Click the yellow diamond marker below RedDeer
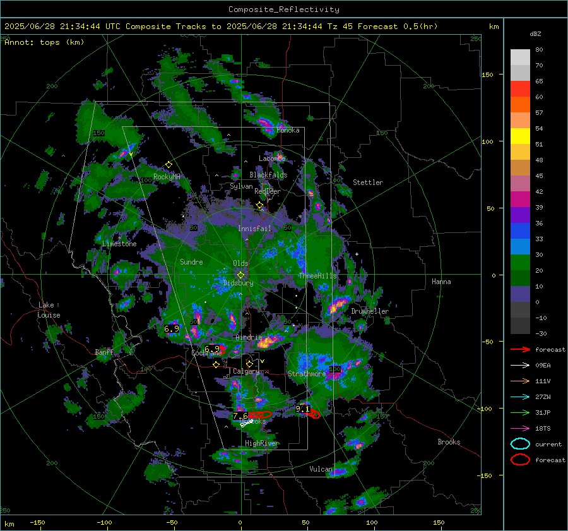This screenshot has height=531, width=568. click(259, 205)
